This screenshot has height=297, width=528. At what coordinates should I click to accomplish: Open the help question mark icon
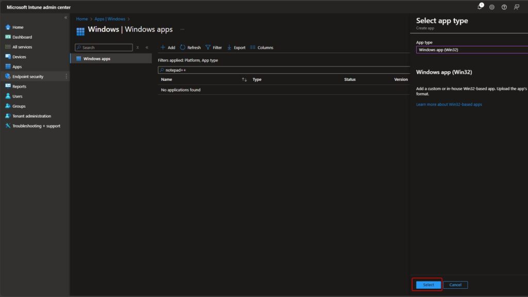(x=504, y=7)
